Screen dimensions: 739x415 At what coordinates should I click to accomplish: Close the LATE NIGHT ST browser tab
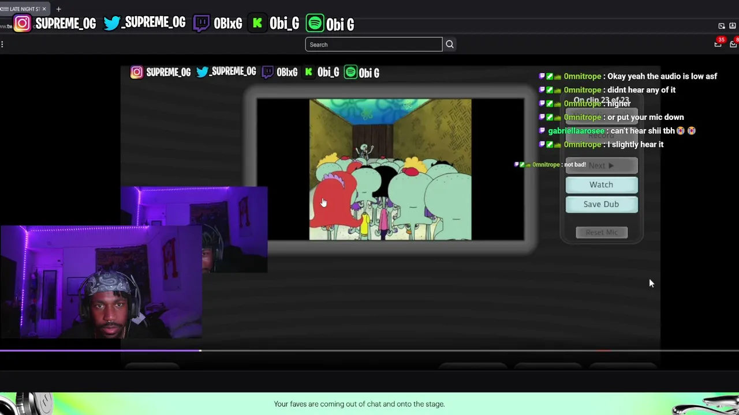pos(44,9)
